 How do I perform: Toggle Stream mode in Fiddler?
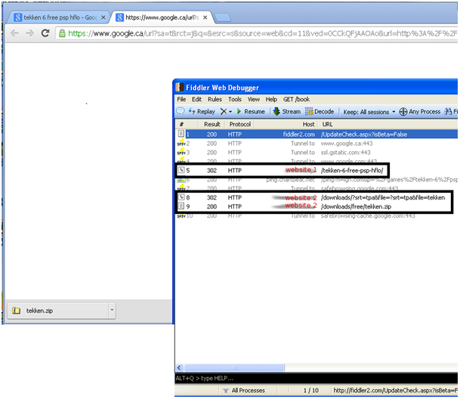coord(287,112)
